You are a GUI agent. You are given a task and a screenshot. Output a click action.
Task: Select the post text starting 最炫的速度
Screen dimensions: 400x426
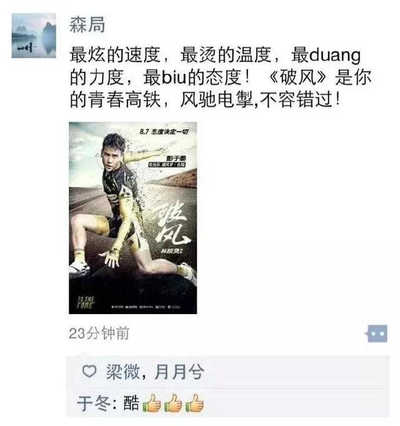click(221, 77)
